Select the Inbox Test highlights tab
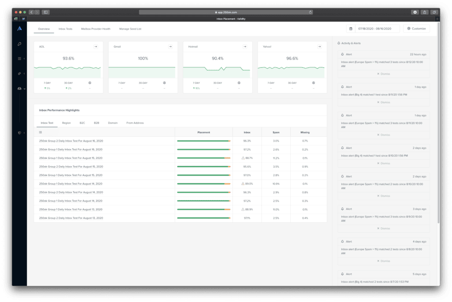Screen dimensions: 452x302 pos(47,123)
